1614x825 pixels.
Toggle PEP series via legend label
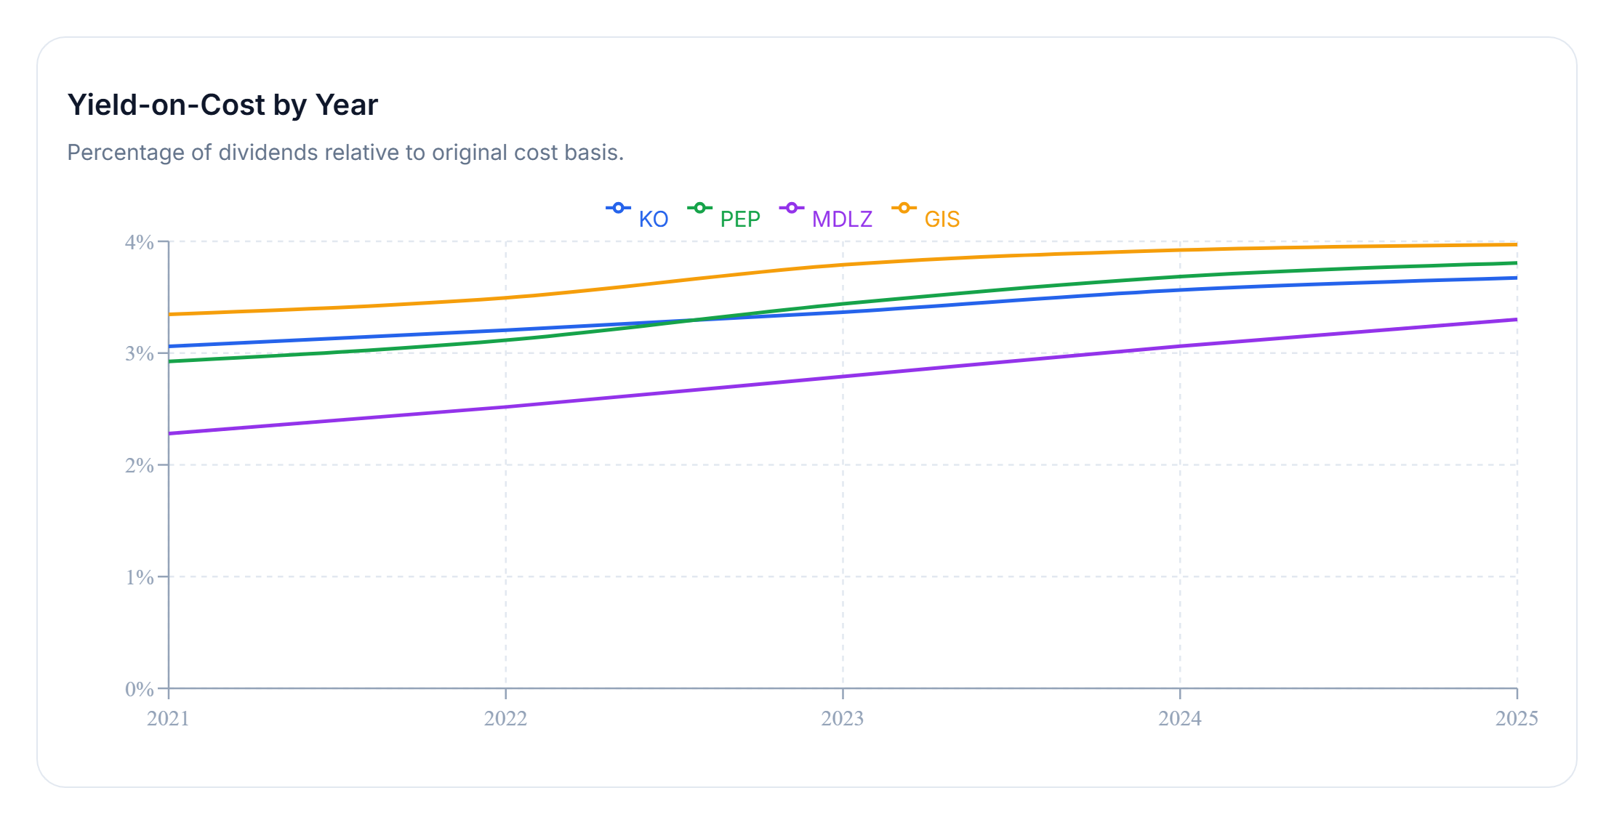pos(740,219)
